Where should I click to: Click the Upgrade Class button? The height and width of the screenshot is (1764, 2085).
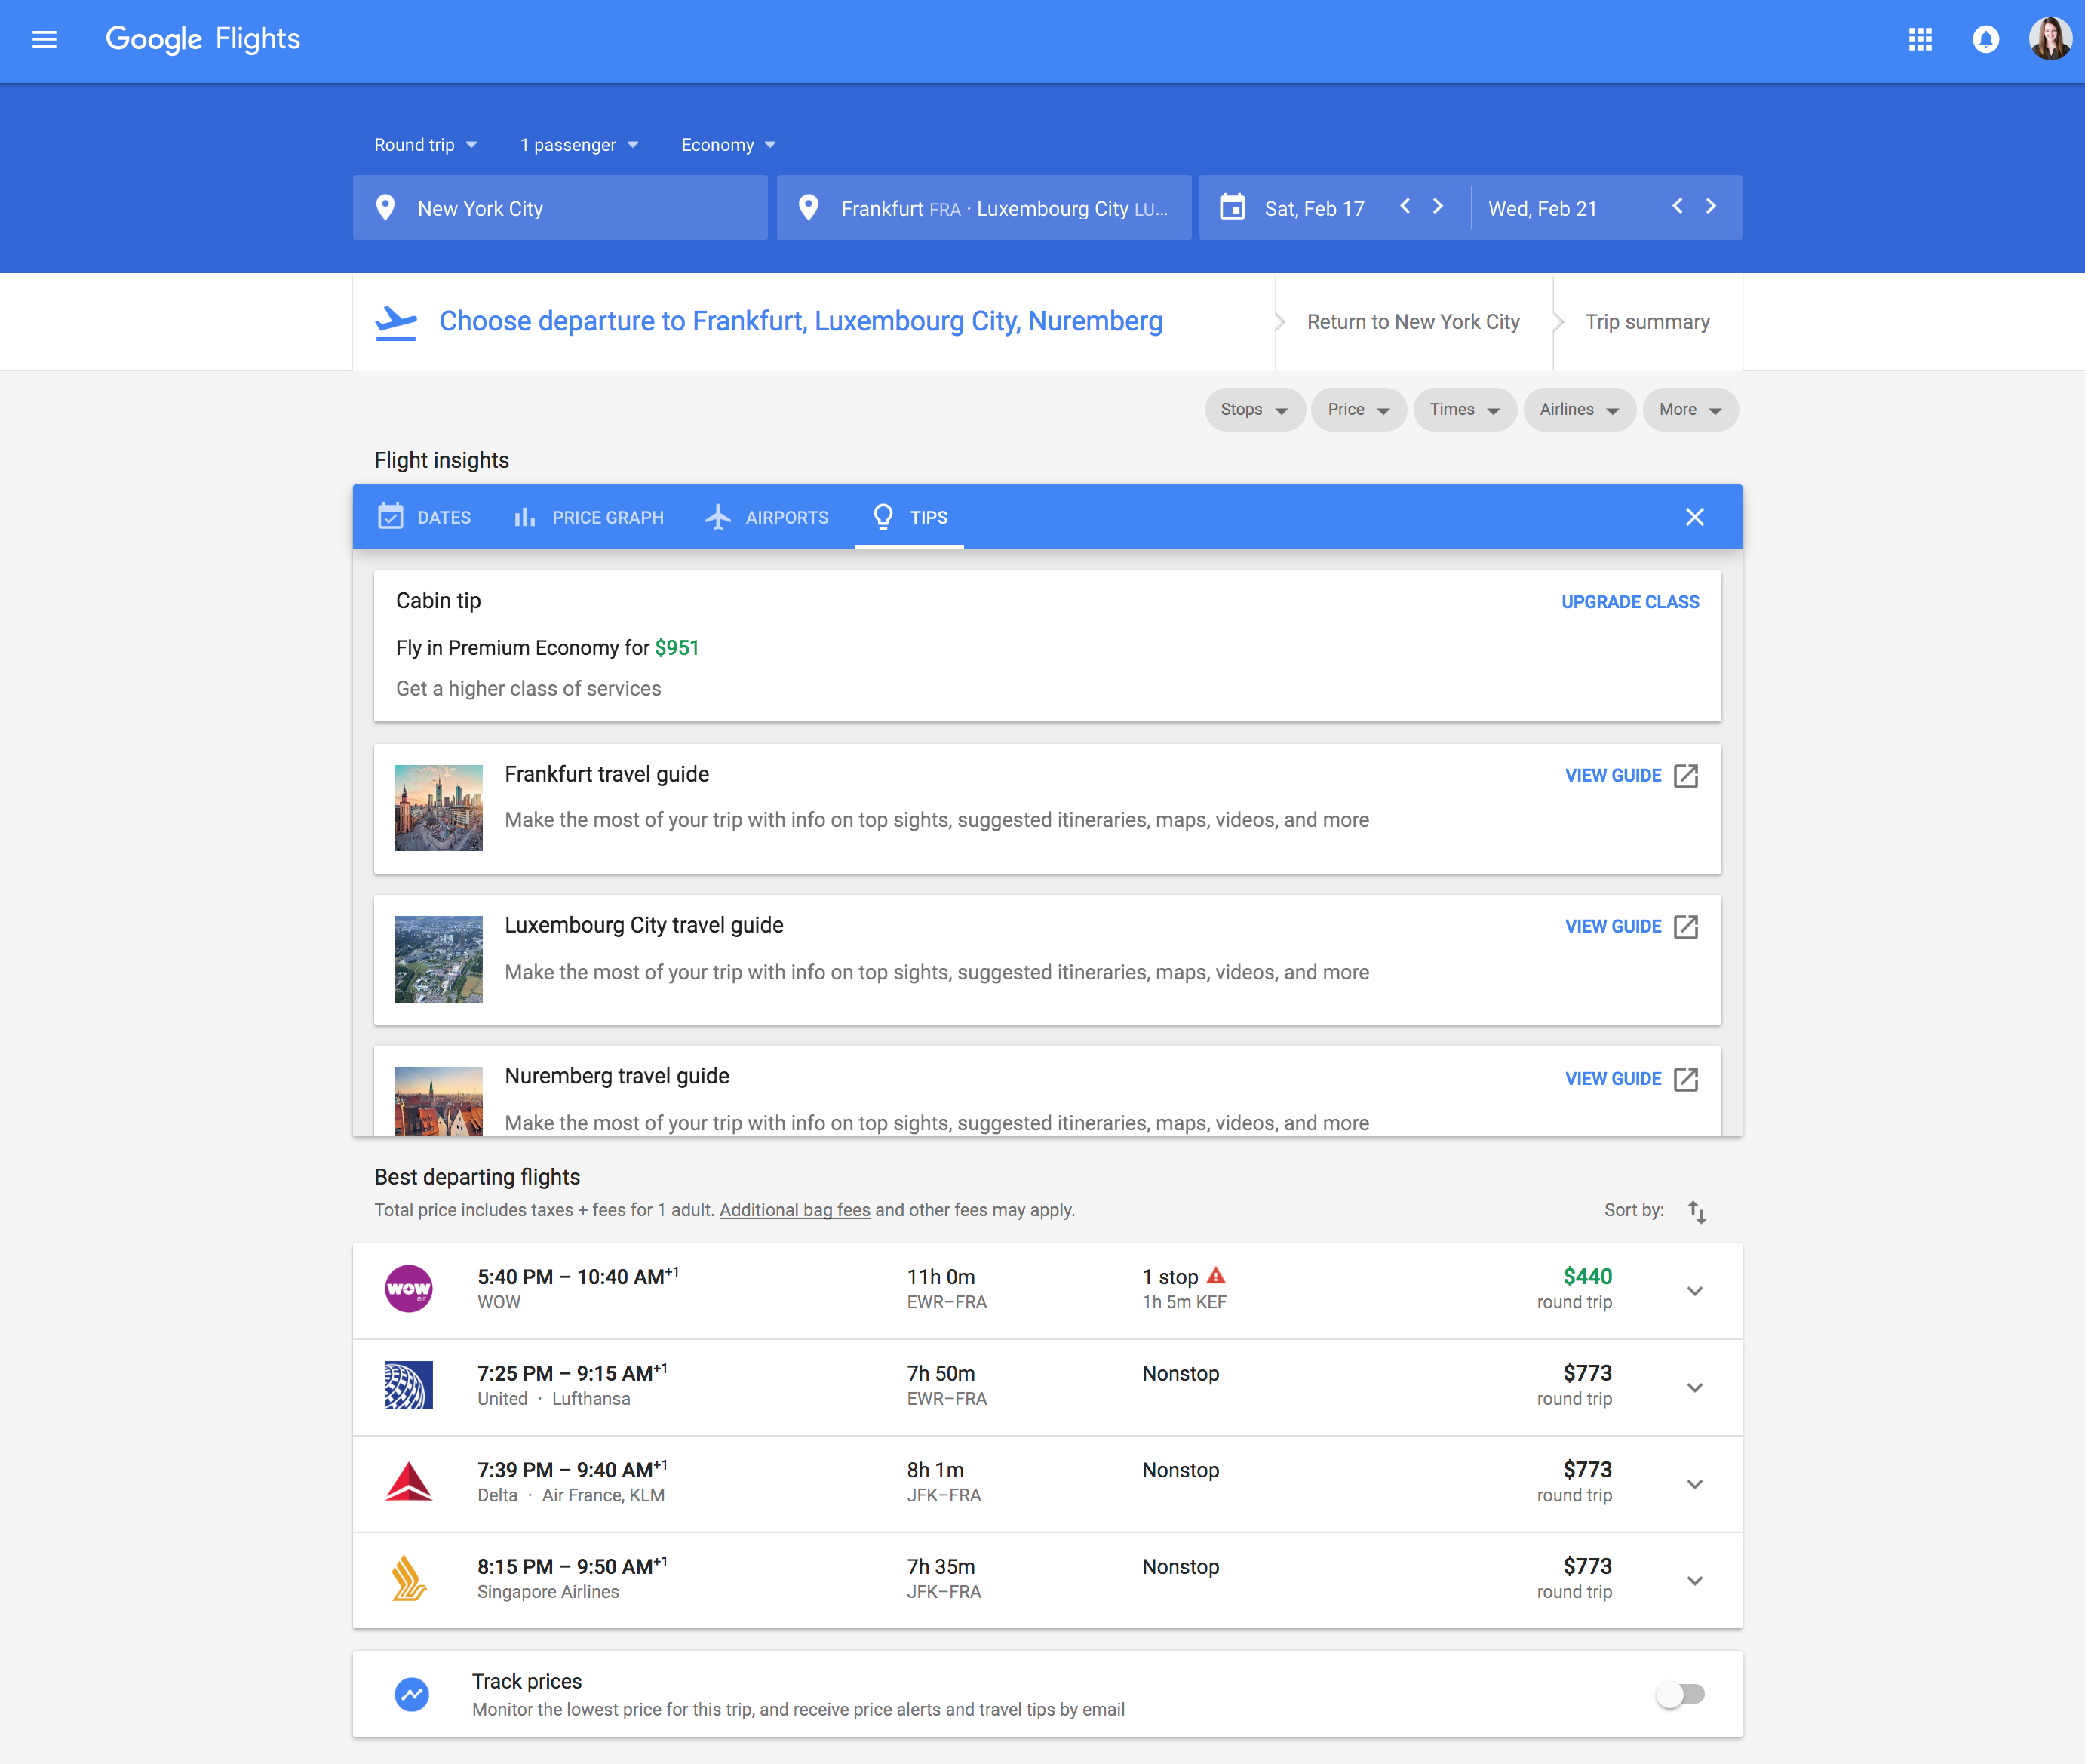(x=1629, y=602)
